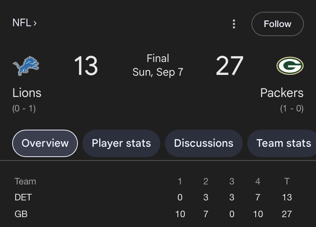Click the Packers score of 27
Image resolution: width=316 pixels, height=227 pixels.
tap(229, 66)
